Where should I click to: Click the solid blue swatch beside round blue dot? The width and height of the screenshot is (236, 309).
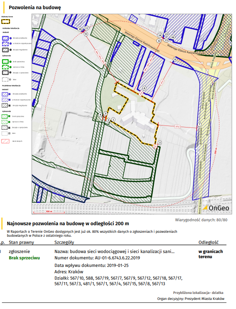[5, 38]
